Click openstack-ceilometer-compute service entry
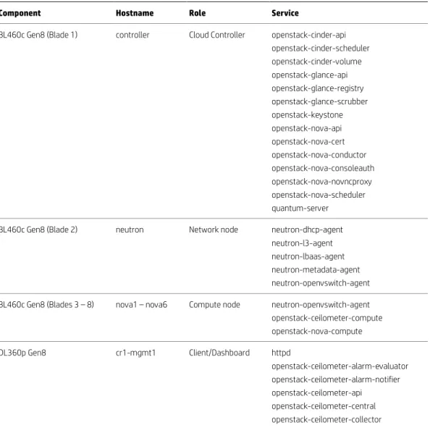 (x=327, y=318)
